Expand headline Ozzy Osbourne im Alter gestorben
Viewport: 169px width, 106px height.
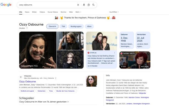click(44, 102)
